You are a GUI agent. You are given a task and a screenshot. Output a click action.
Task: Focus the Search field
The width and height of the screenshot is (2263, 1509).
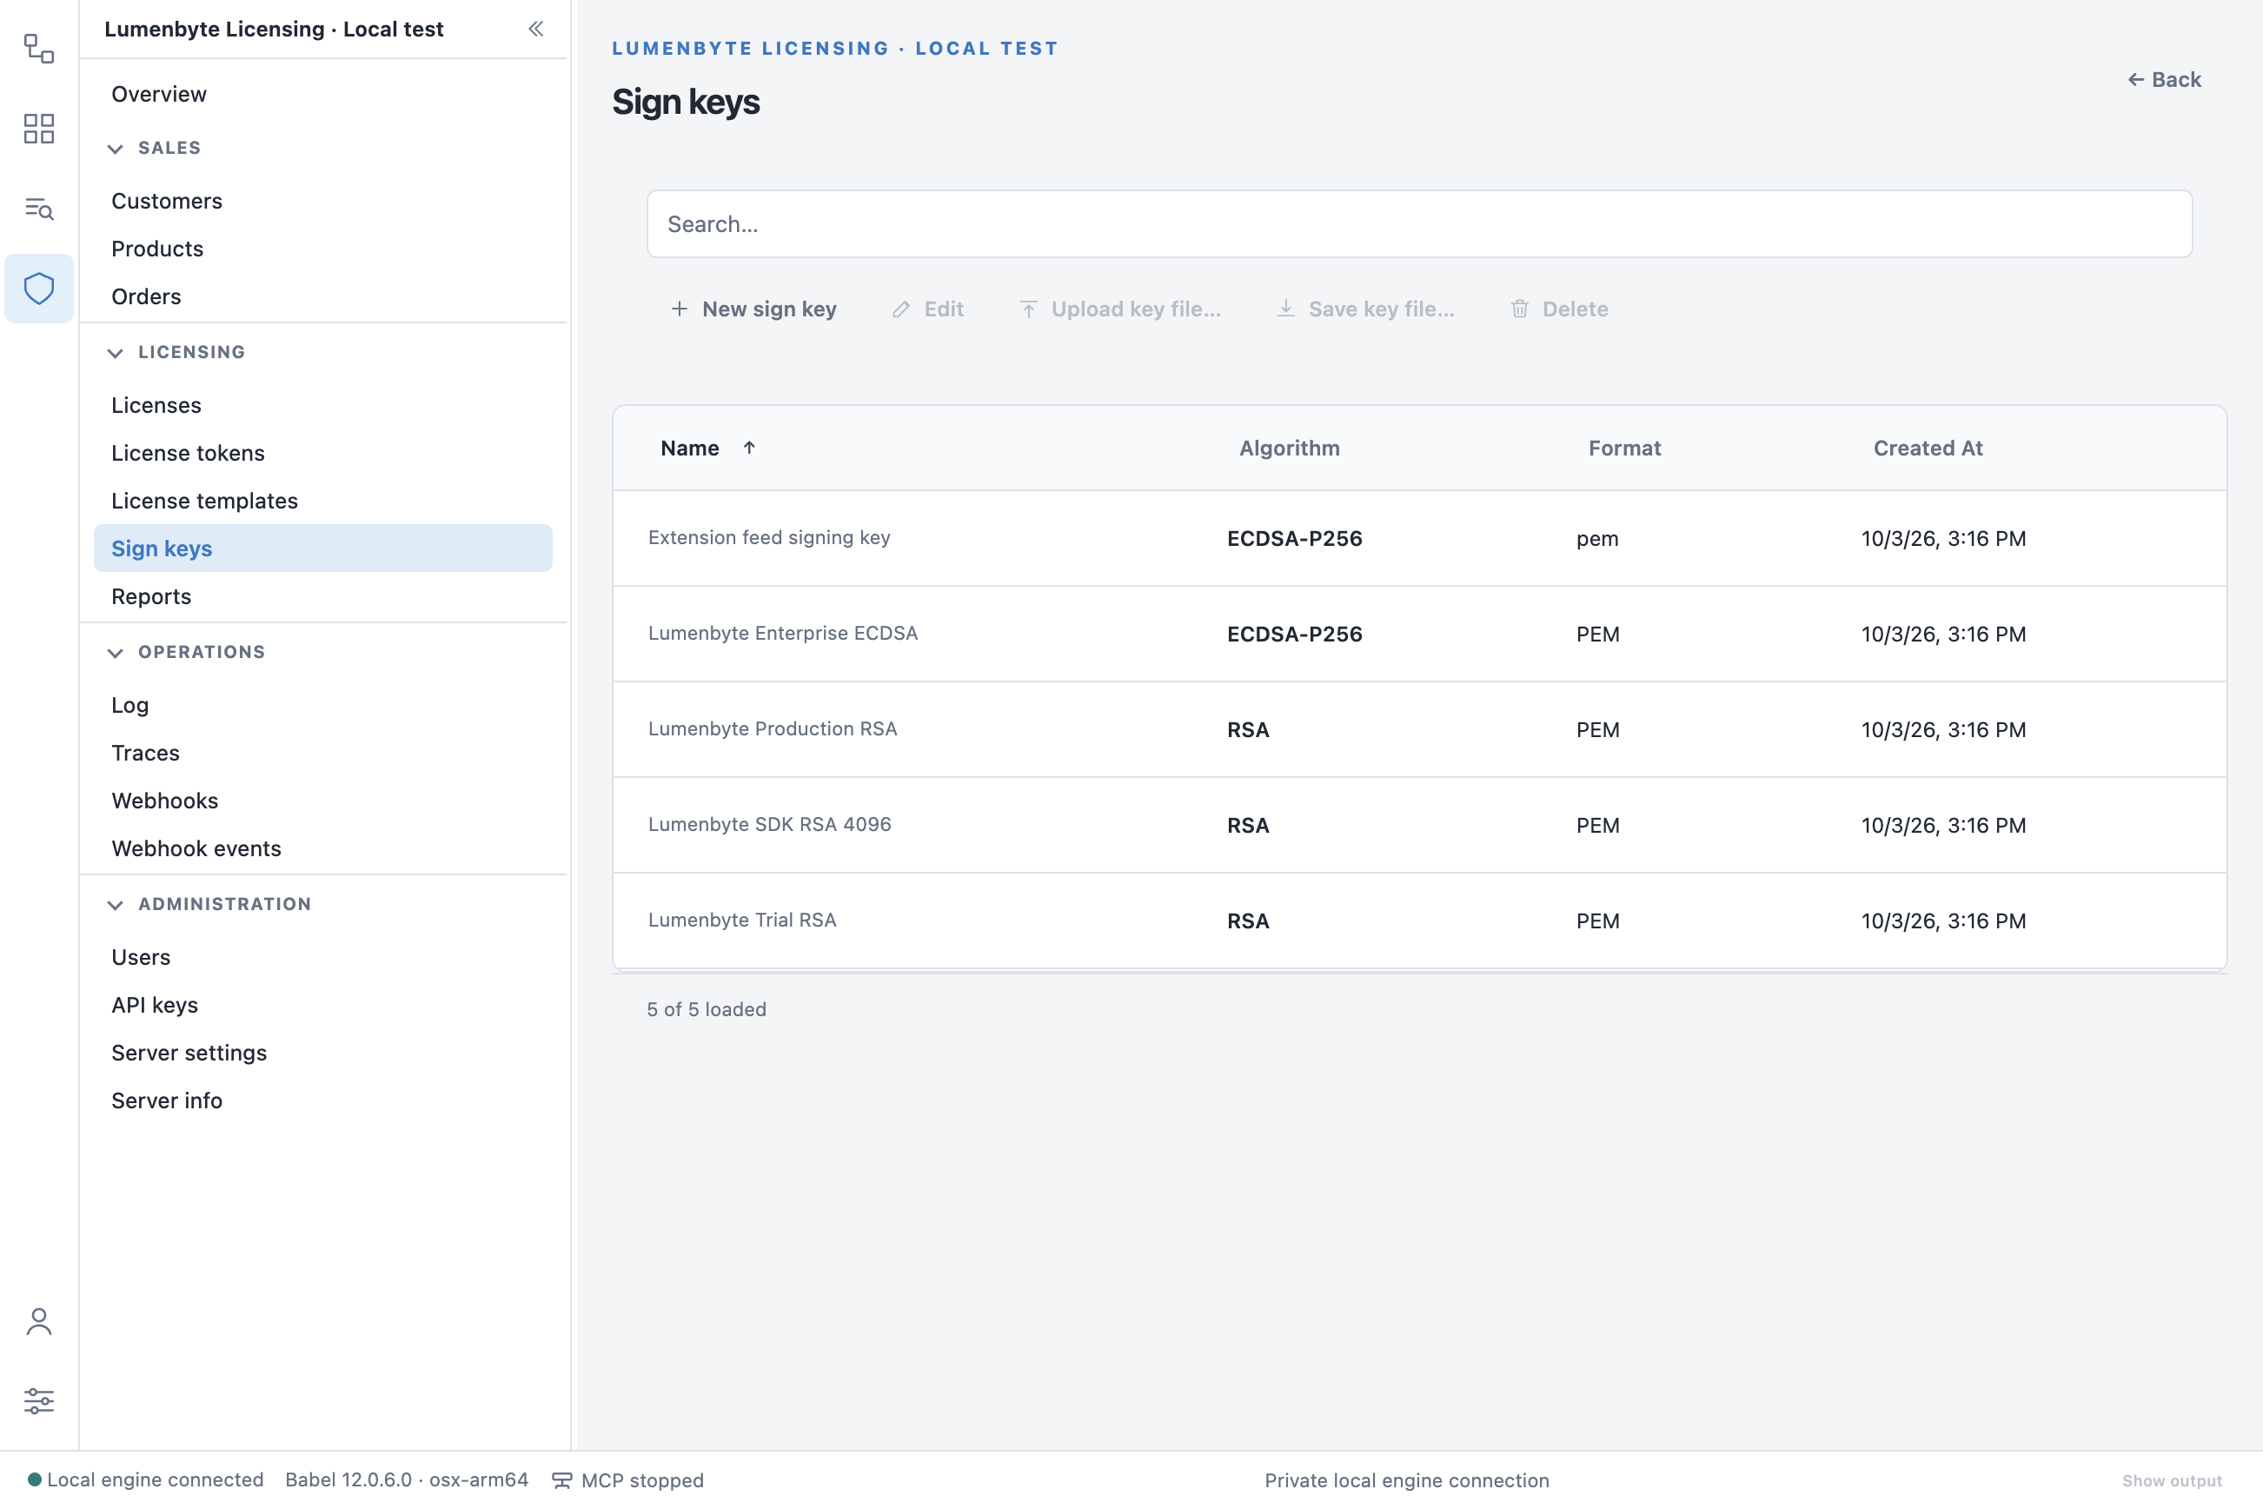1419,224
